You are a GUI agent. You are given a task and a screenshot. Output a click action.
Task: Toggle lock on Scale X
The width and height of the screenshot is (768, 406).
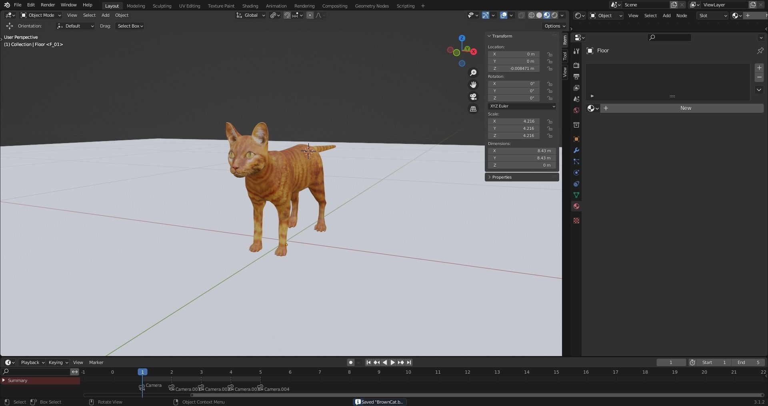pos(550,121)
